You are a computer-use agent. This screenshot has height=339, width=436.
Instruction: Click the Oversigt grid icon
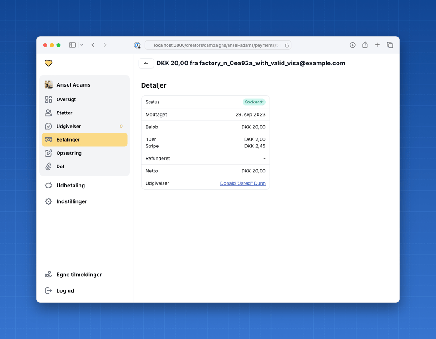(49, 99)
